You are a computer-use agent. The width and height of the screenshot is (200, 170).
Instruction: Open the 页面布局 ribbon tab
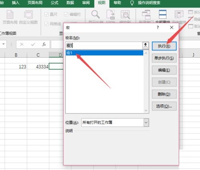click(35, 3)
